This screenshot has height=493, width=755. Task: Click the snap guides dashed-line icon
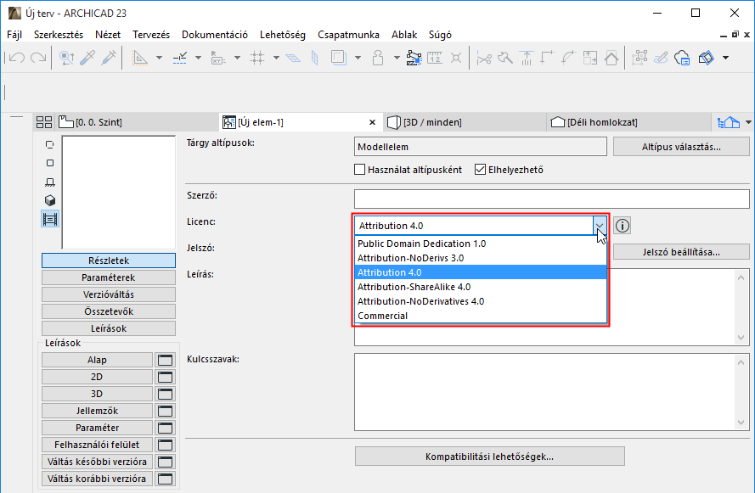(x=179, y=58)
